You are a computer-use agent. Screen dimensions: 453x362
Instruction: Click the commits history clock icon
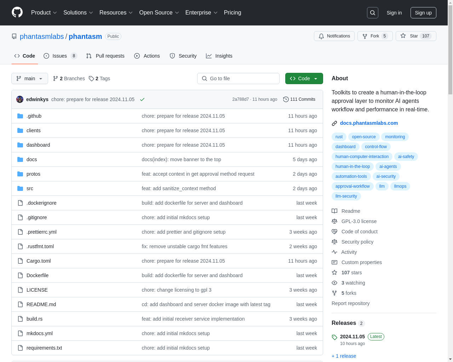click(x=286, y=99)
